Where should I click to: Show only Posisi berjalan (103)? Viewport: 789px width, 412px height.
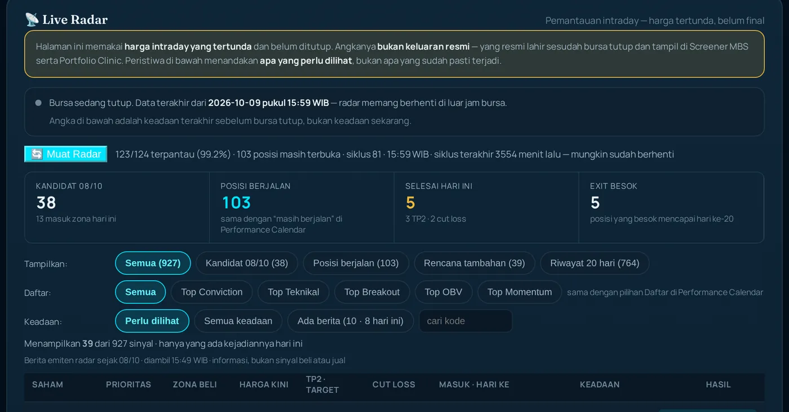[x=356, y=263]
